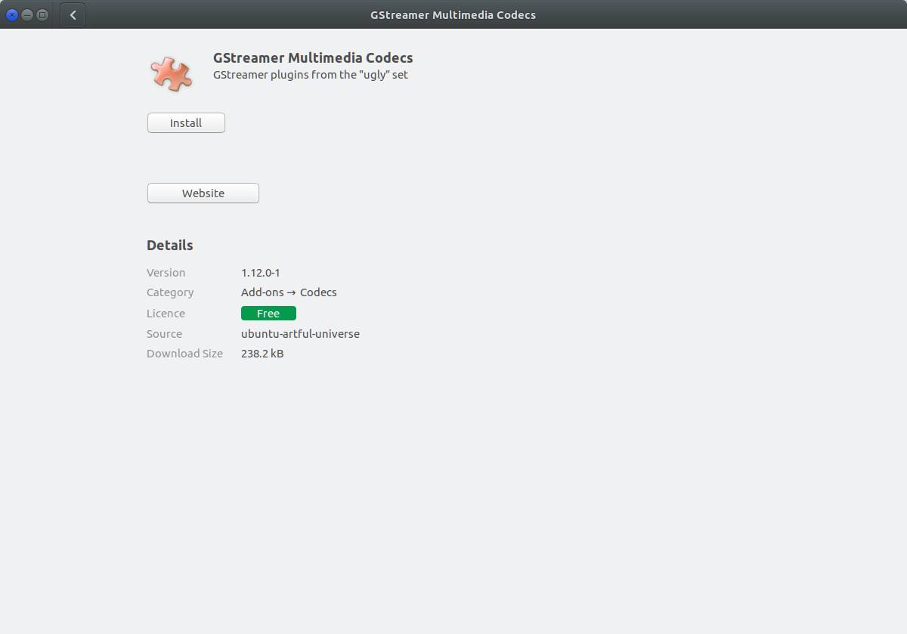This screenshot has height=634, width=907.
Task: Click the puzzle piece app icon
Action: [x=172, y=74]
